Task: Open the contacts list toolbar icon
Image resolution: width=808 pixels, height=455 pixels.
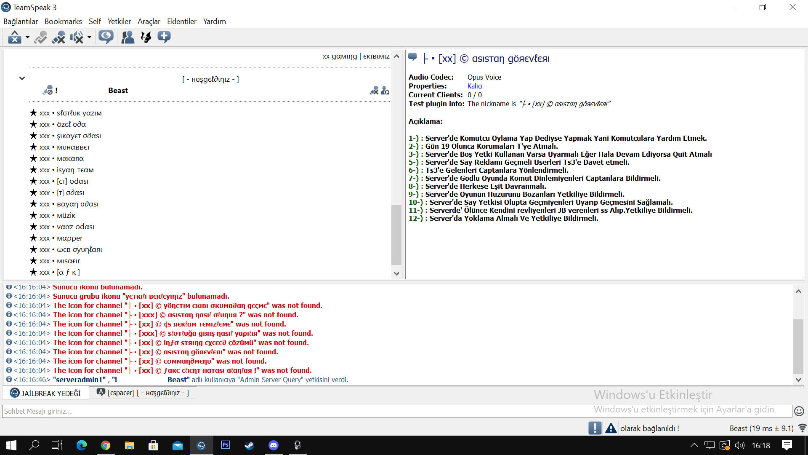Action: click(x=128, y=37)
